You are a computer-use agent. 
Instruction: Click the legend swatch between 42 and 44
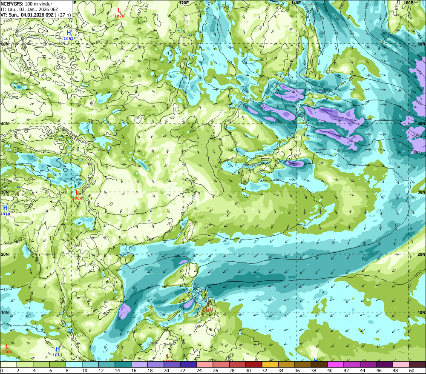[352, 365]
